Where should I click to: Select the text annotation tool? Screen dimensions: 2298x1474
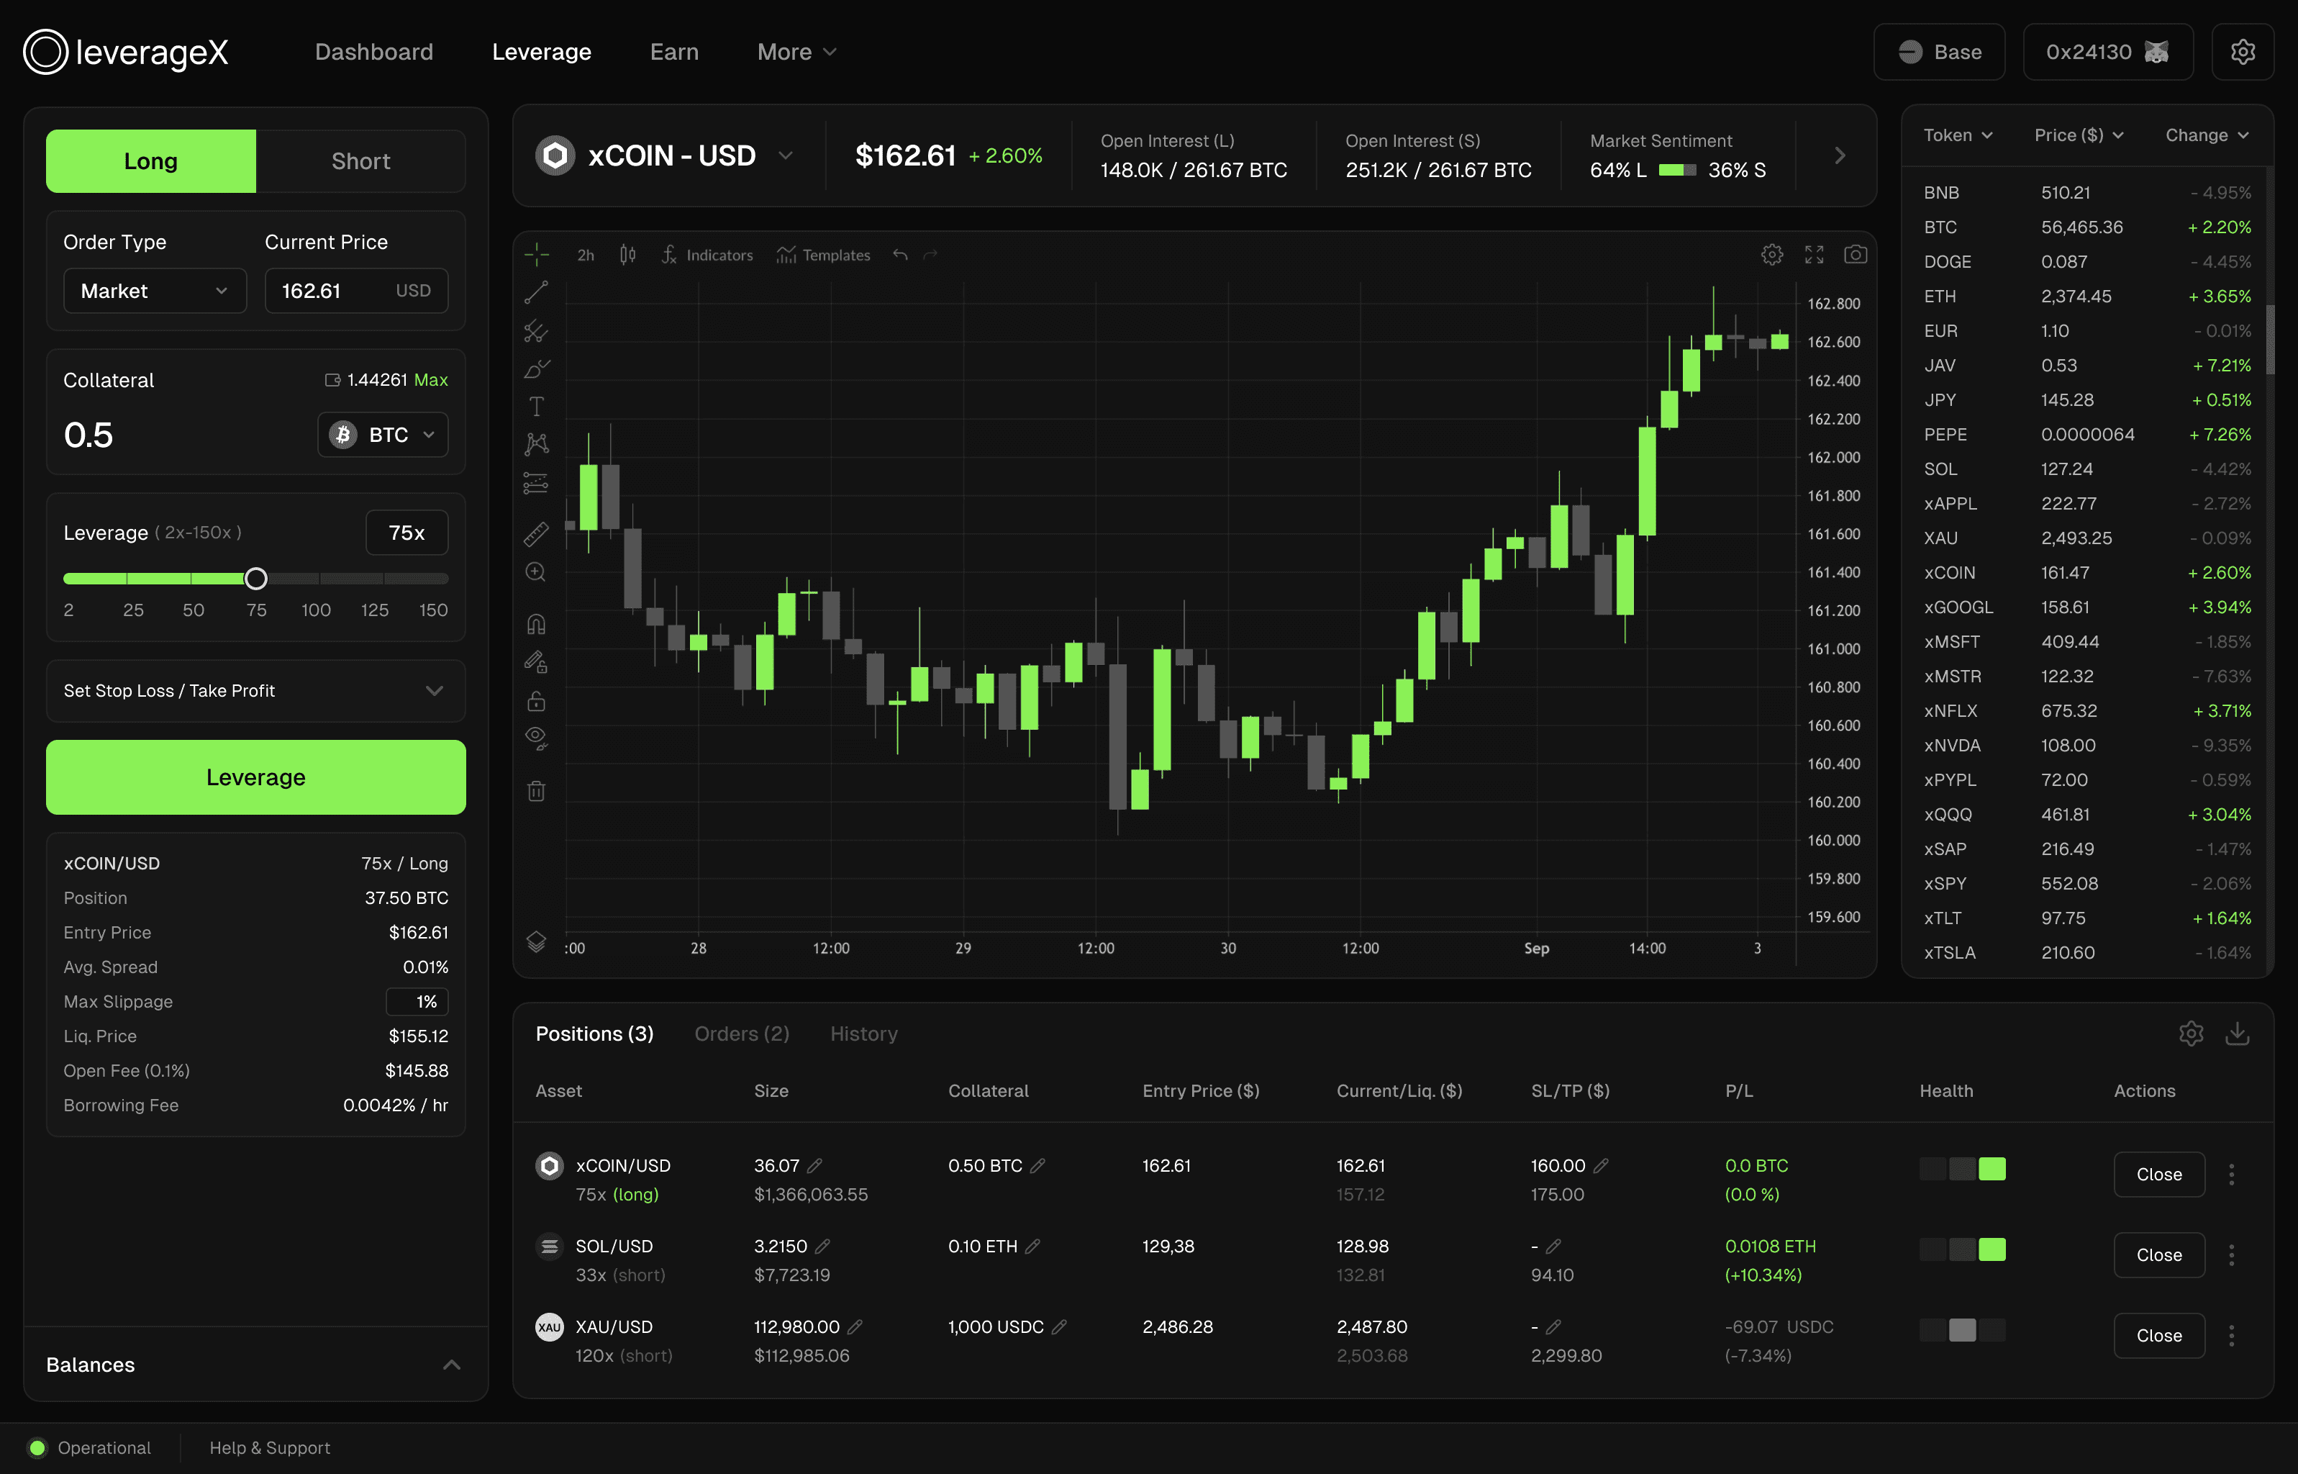click(x=536, y=407)
